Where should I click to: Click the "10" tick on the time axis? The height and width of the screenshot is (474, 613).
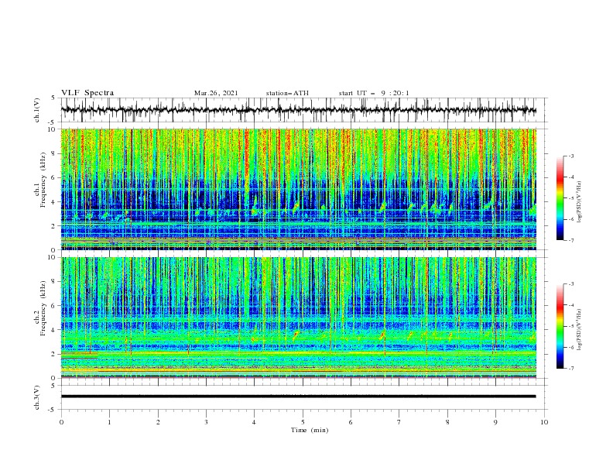(x=544, y=422)
